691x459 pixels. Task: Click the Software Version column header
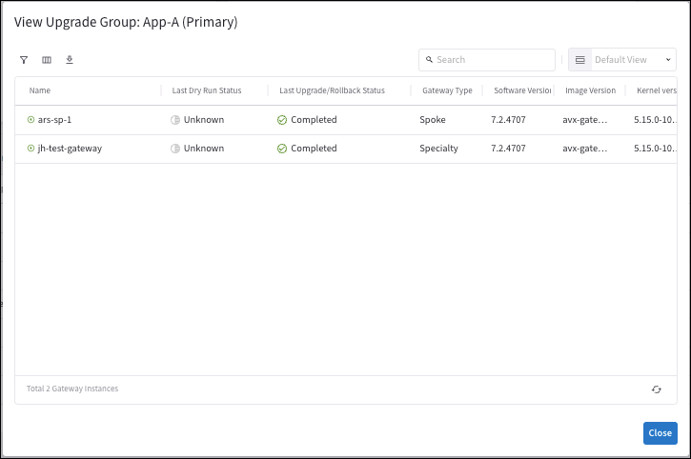(x=522, y=90)
